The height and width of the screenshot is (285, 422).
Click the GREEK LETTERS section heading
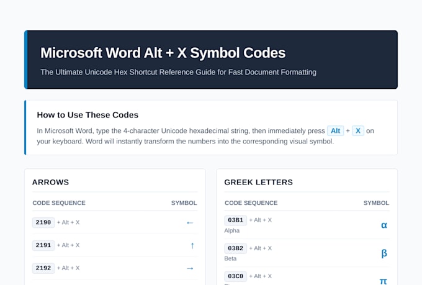(x=258, y=183)
